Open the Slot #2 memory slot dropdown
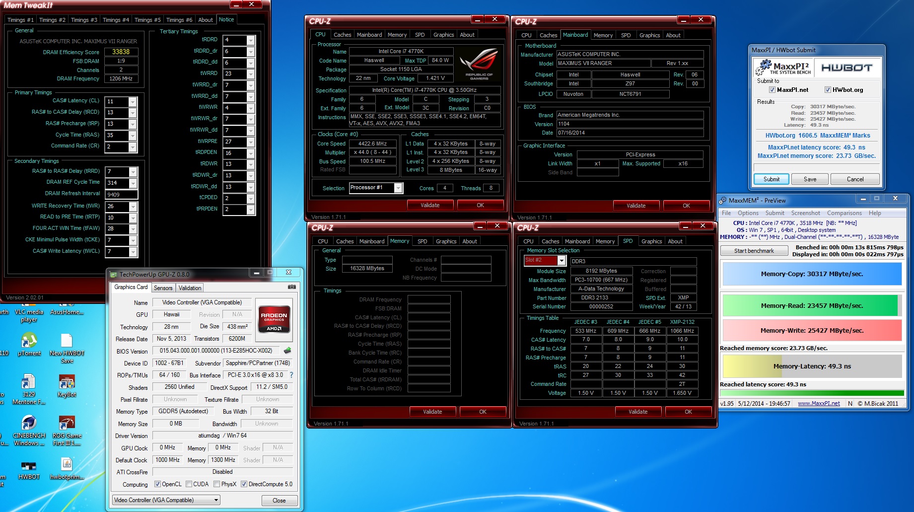 tap(562, 261)
